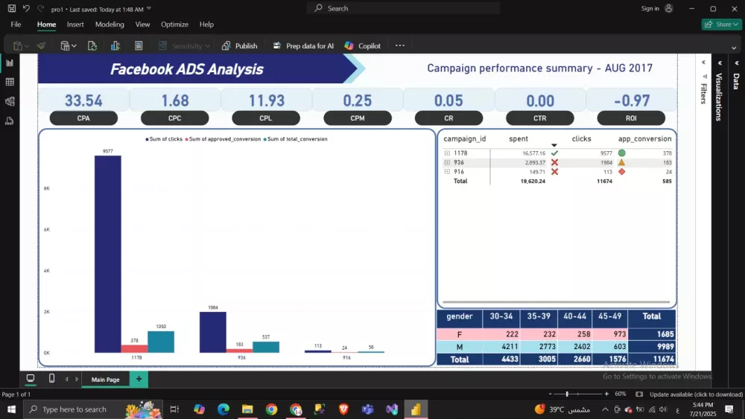Open the File menu
745x419 pixels.
point(16,25)
